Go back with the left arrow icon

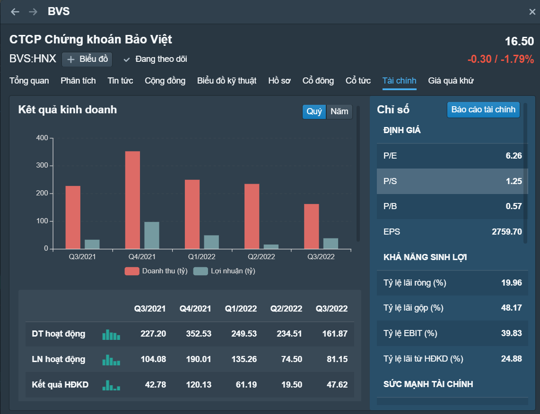click(15, 12)
